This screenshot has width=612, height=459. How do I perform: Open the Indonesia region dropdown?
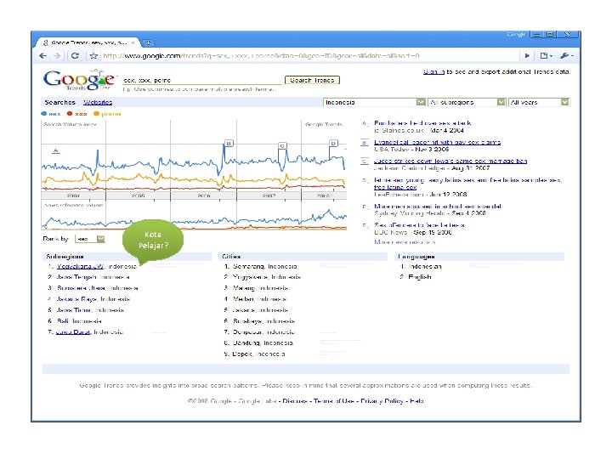374,102
